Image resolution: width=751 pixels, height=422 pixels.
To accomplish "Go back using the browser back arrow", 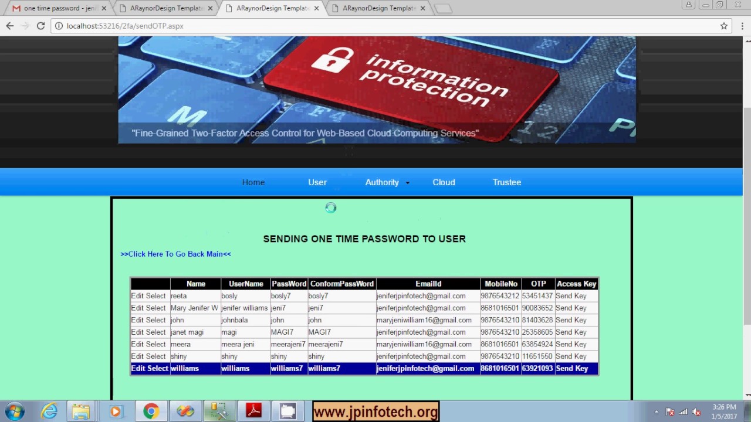I will [x=10, y=26].
